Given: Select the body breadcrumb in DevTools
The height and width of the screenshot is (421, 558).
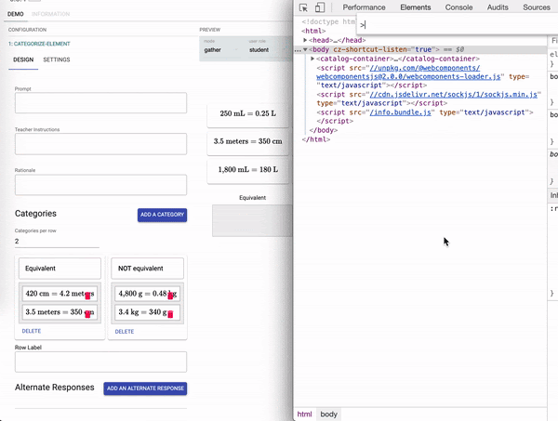Looking at the screenshot, I should [328, 414].
